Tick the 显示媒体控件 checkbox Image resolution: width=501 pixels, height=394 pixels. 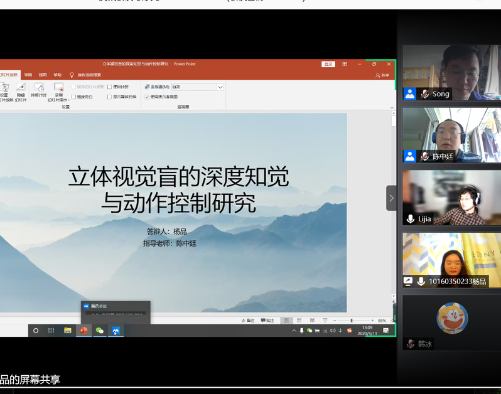pyautogui.click(x=110, y=97)
